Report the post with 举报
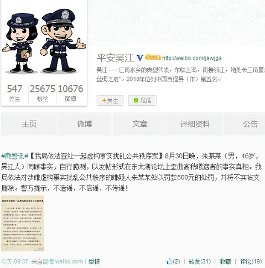Viewport: 265px width, 268px height. coord(94,261)
